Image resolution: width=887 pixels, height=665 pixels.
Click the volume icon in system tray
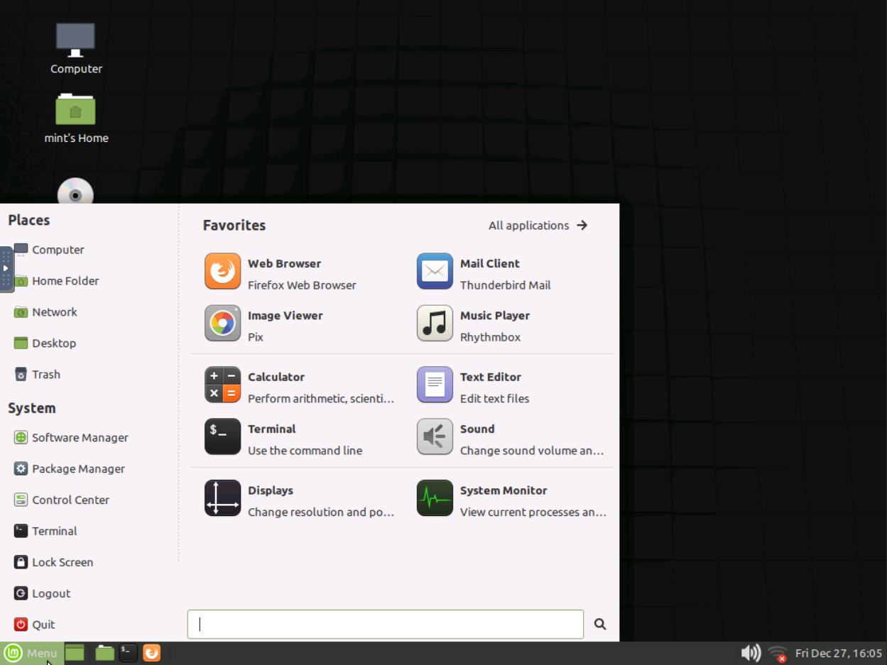pos(750,653)
